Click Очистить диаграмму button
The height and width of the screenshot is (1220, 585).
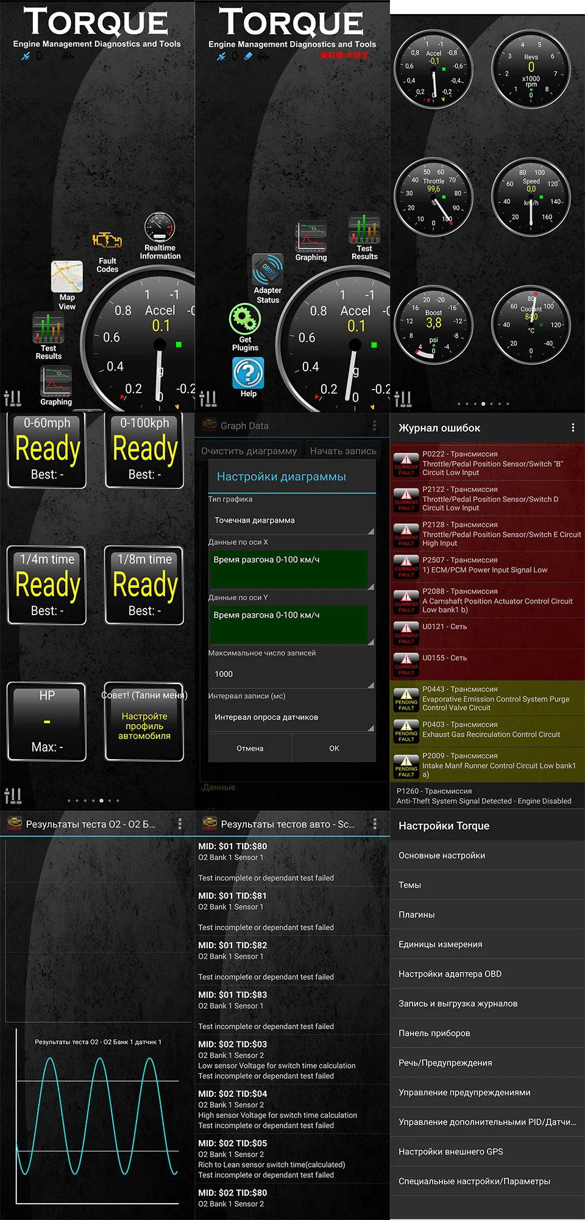pos(249,451)
